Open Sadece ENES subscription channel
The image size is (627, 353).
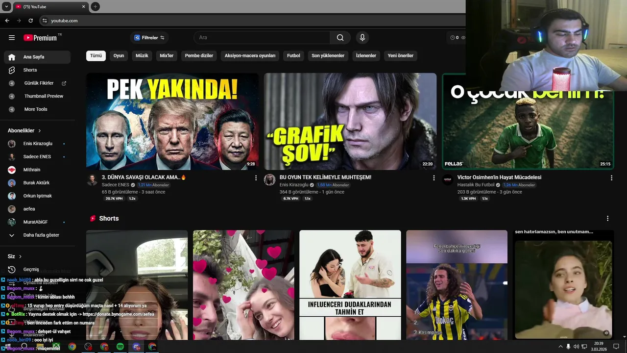(37, 157)
